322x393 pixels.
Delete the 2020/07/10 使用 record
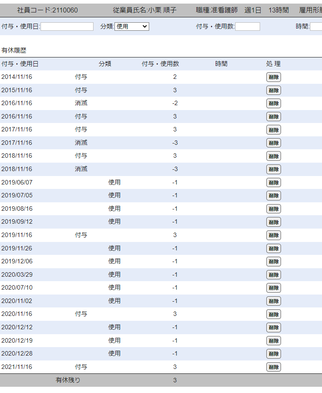pos(273,288)
